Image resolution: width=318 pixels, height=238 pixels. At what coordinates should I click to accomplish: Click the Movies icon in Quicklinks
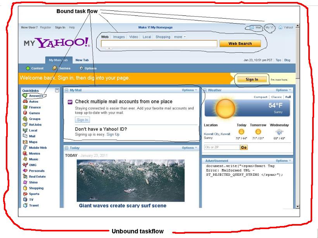pos(25,153)
